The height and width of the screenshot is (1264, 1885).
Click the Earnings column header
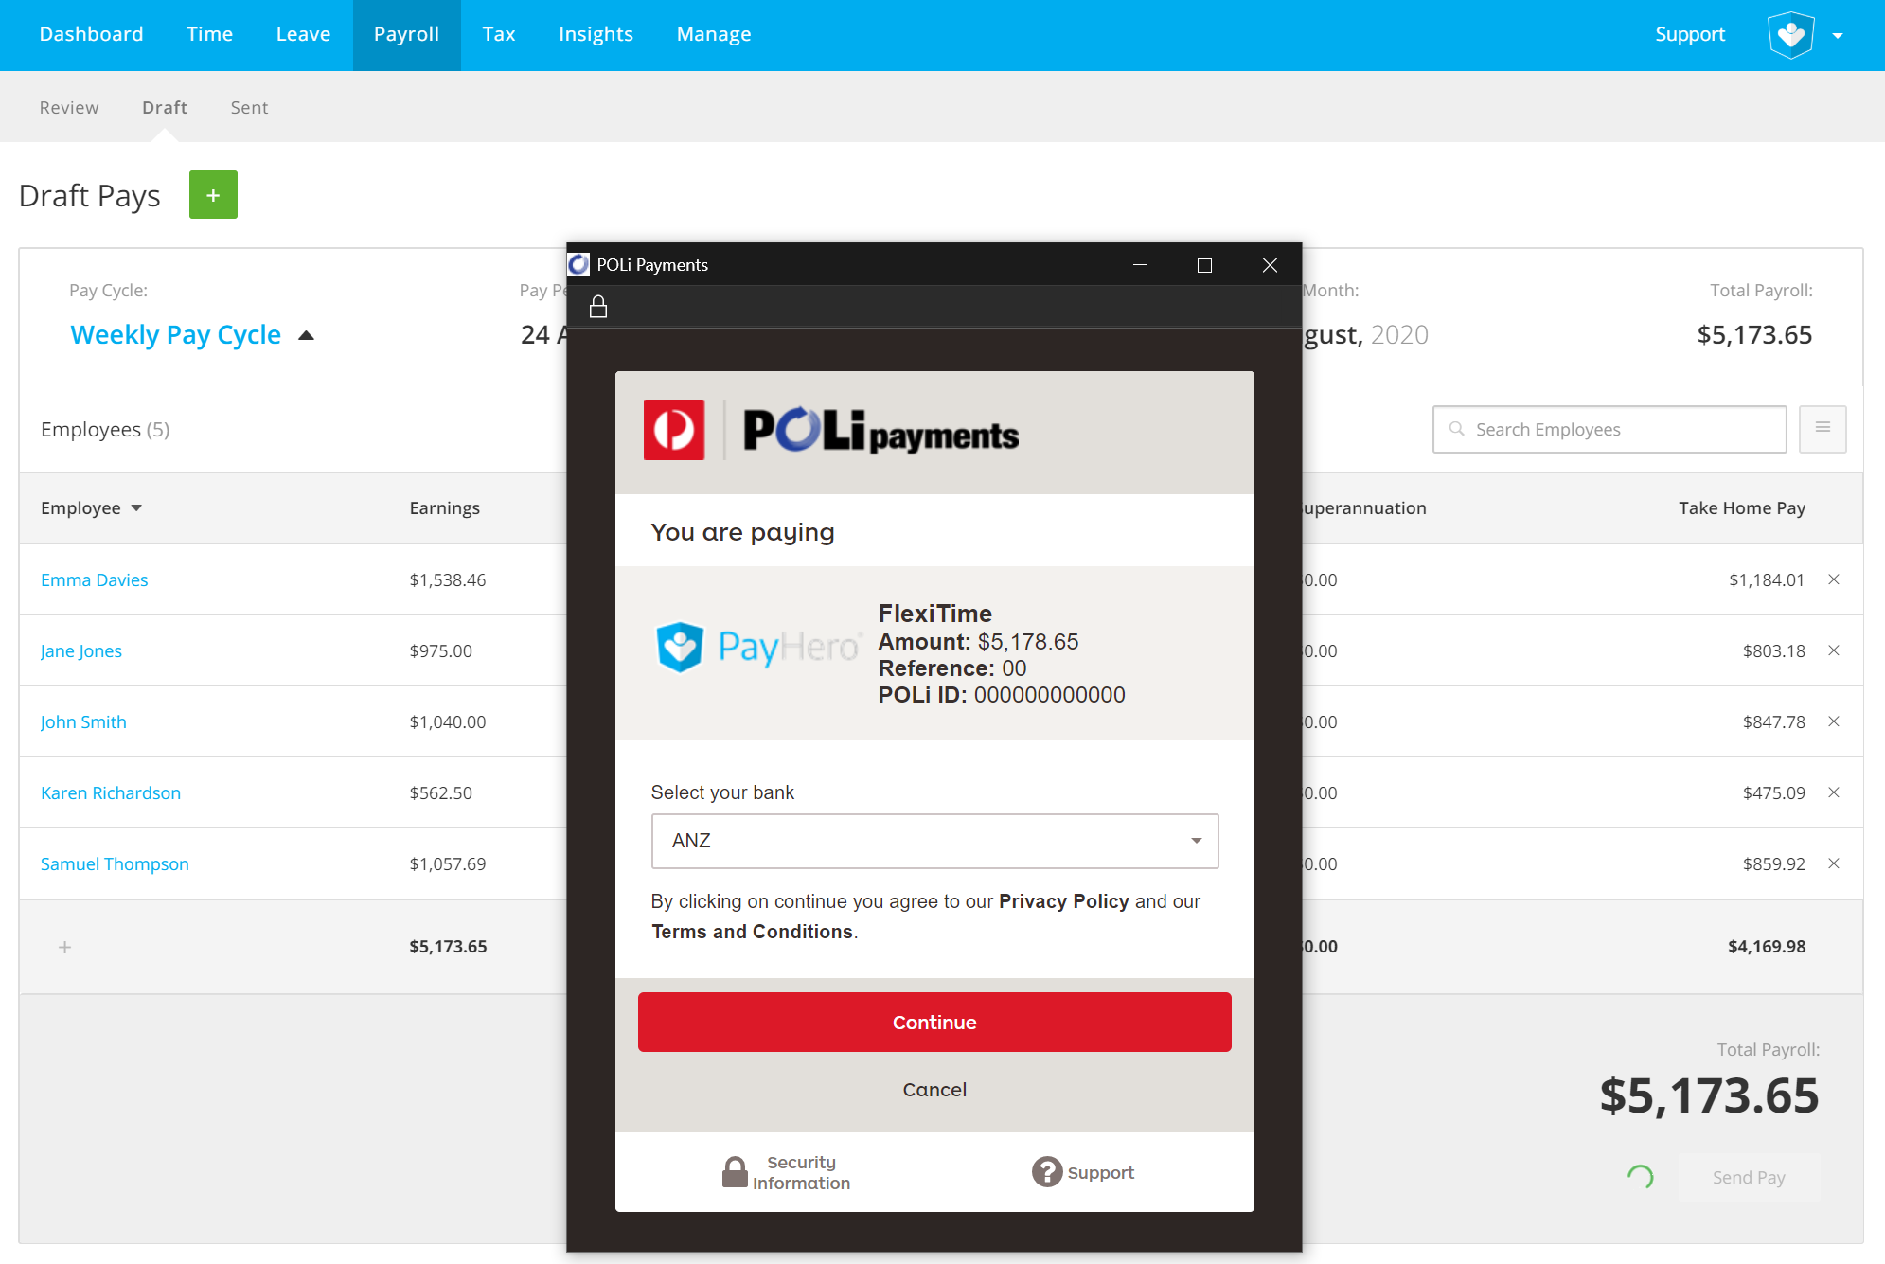444,508
